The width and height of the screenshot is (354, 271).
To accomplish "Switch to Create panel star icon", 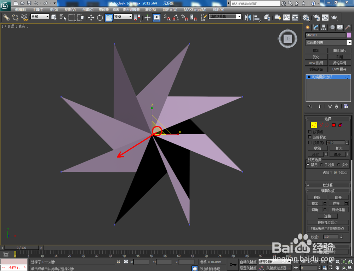I will (x=308, y=27).
